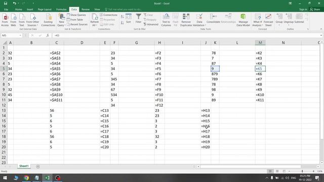Click From Web data import

pyautogui.click(x=13, y=20)
